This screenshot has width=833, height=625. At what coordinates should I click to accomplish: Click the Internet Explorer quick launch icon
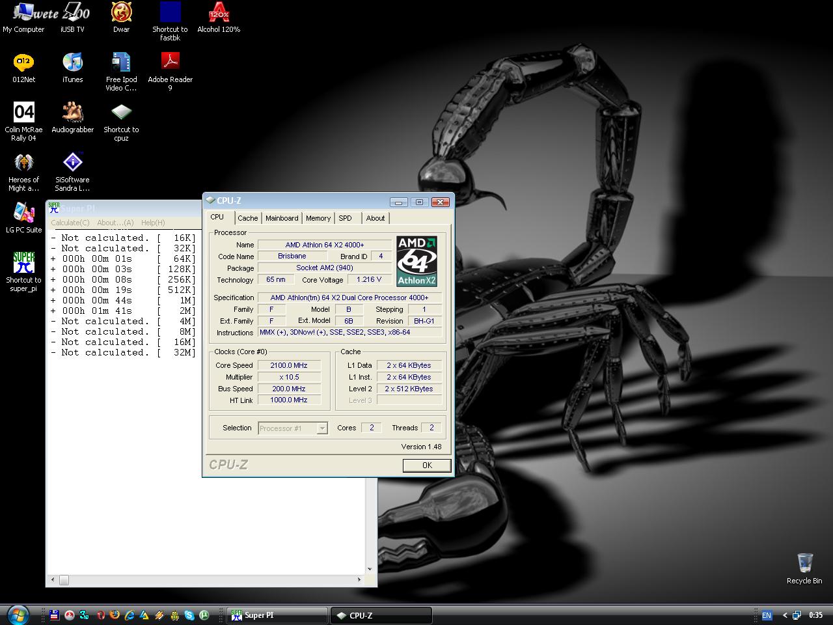130,615
